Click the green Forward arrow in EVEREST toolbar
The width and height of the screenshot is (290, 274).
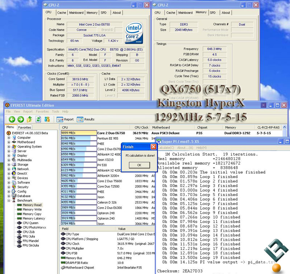point(21,119)
